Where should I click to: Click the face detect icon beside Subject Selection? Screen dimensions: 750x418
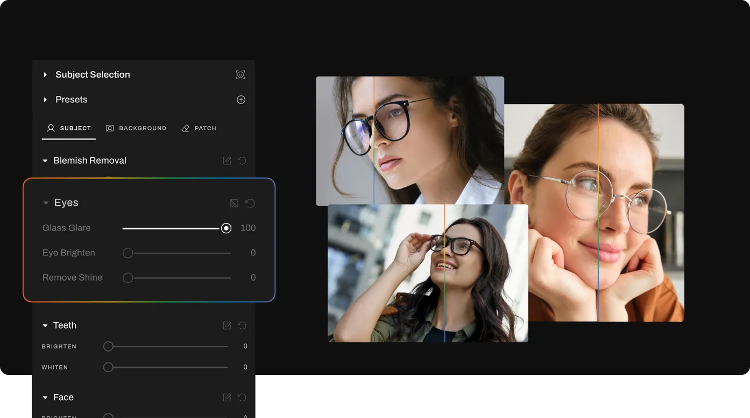click(x=240, y=75)
